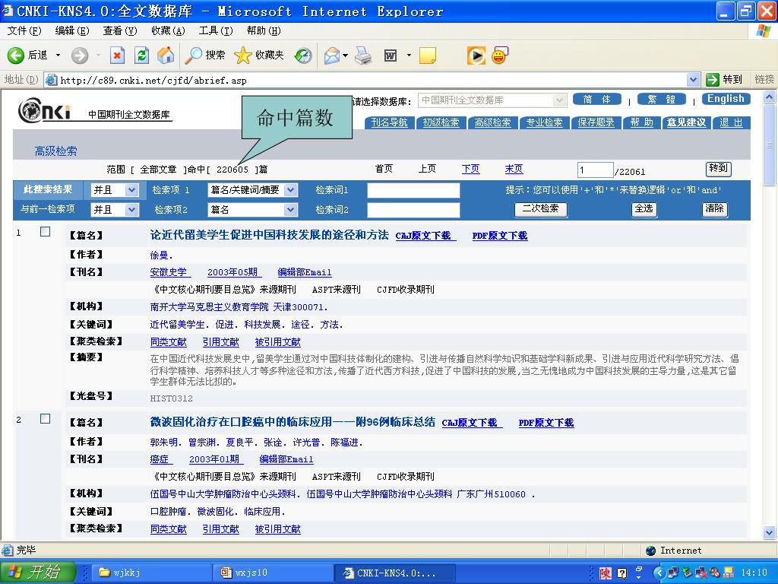Click the Print printer icon

(x=363, y=55)
